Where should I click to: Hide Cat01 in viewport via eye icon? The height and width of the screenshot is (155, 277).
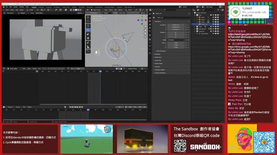coord(213,17)
